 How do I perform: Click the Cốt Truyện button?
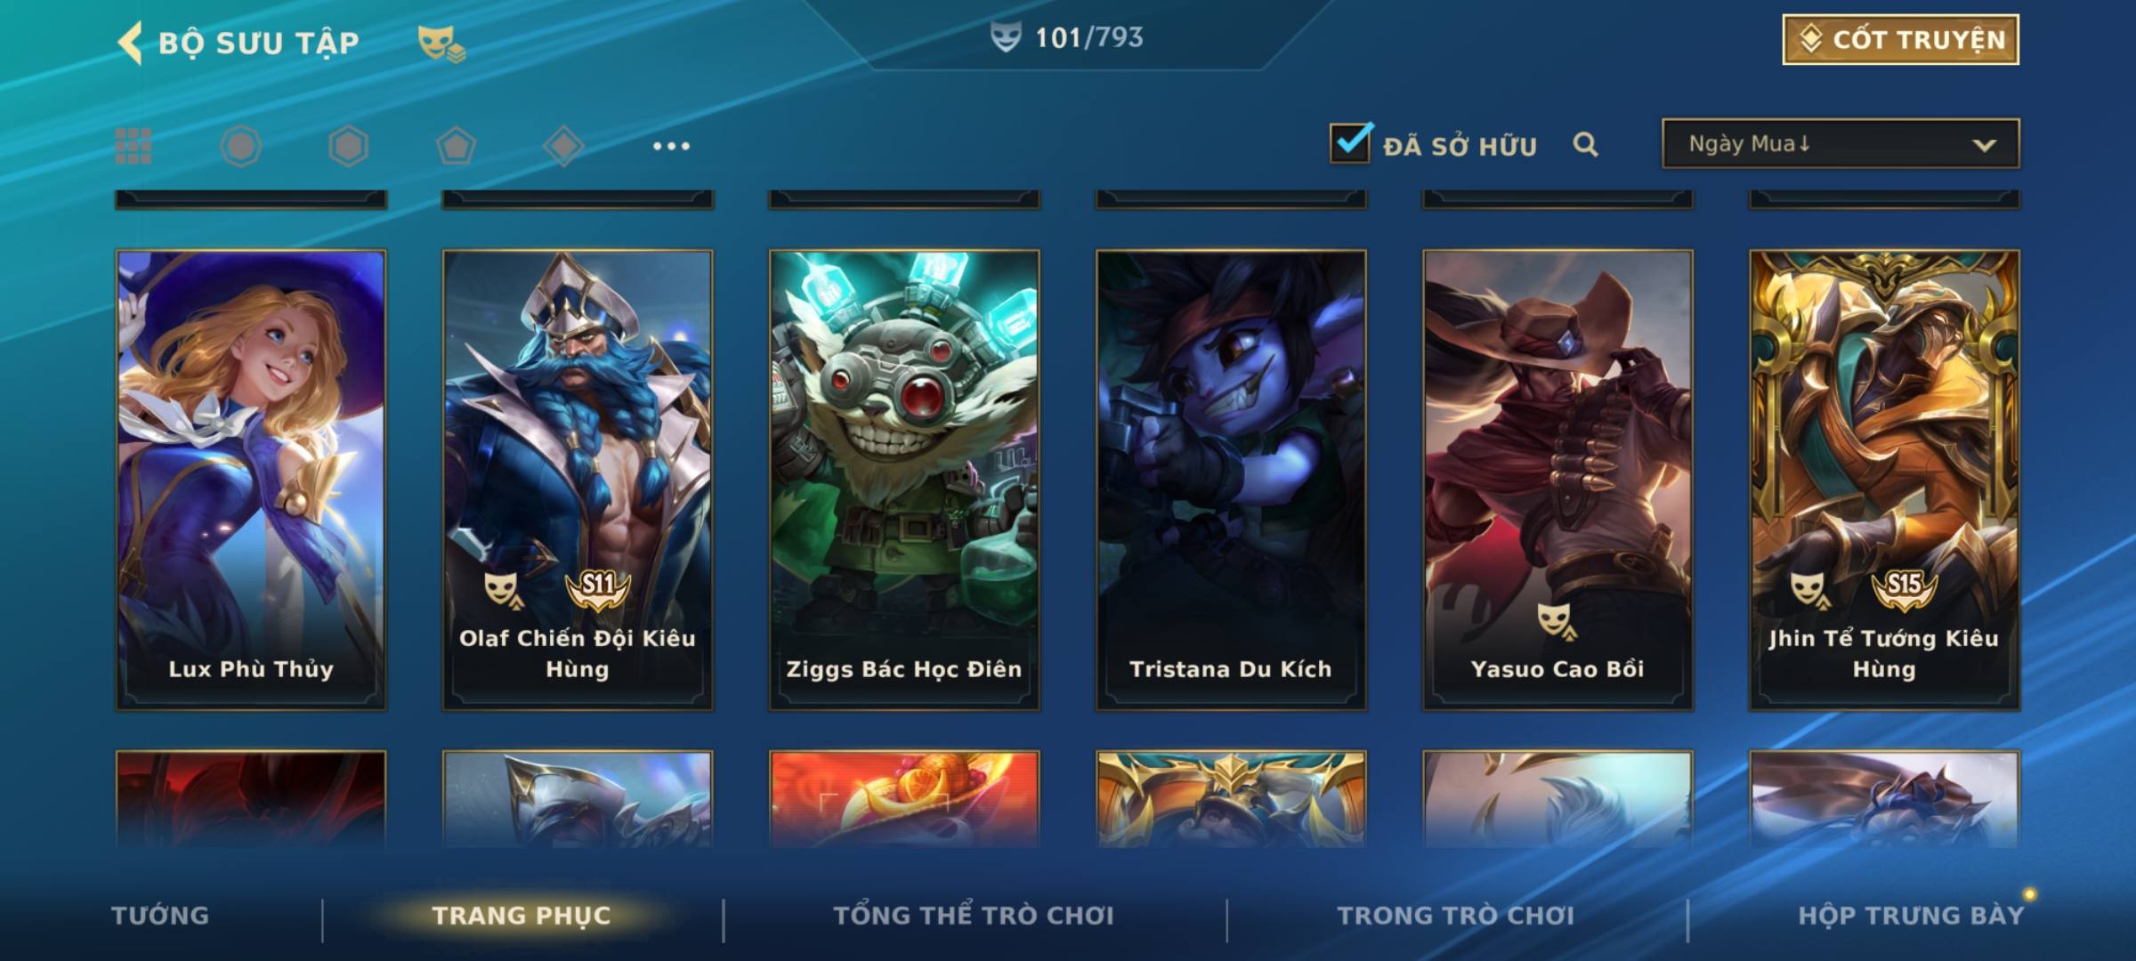(1900, 40)
